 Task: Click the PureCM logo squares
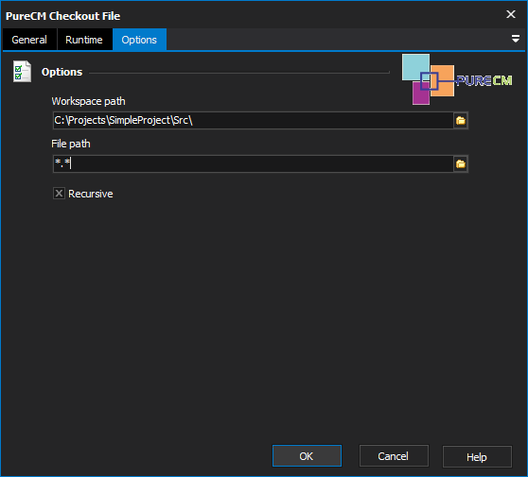[x=428, y=79]
